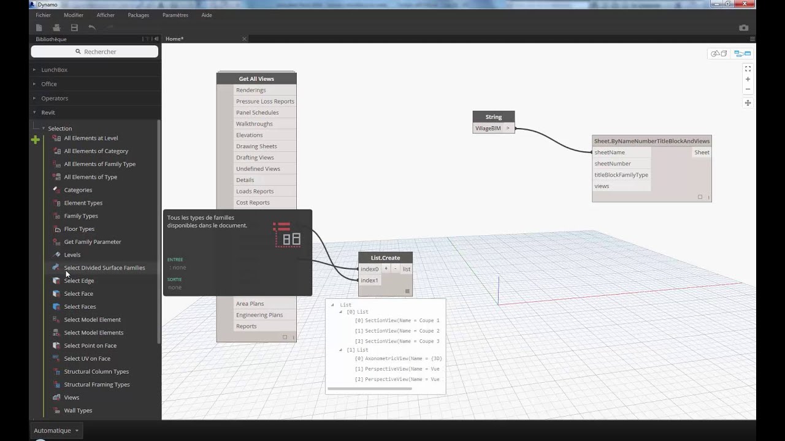Add Get Family Parameter node
Image resolution: width=785 pixels, height=441 pixels.
pos(93,242)
